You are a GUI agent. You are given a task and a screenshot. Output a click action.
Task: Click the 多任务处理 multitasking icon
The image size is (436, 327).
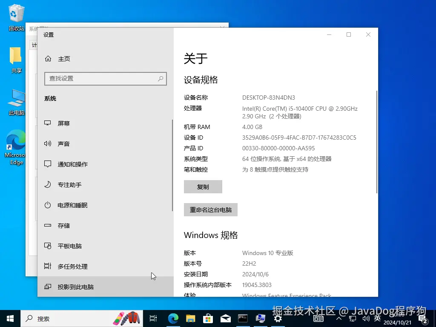[48, 266]
